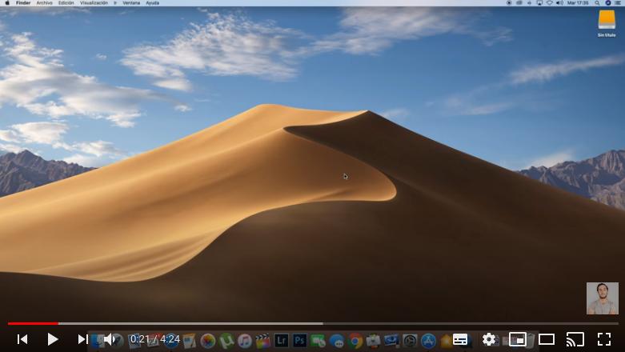Play the paused YouTube video

[53, 339]
